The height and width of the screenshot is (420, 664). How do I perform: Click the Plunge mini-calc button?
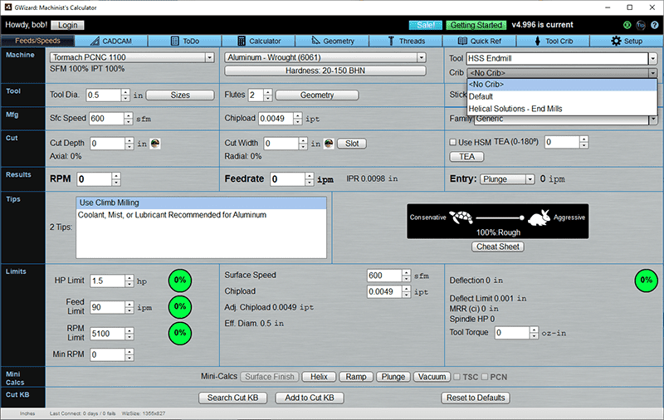click(x=393, y=377)
